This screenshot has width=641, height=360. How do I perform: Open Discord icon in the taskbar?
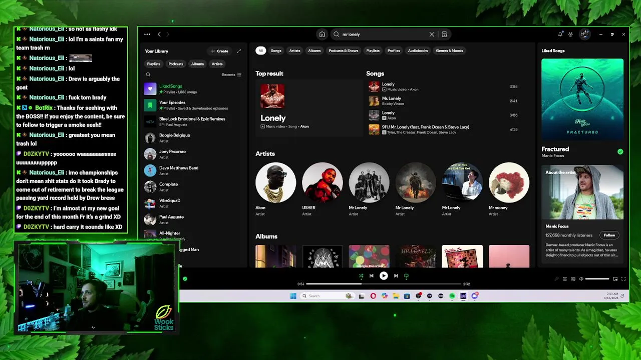[x=474, y=296]
